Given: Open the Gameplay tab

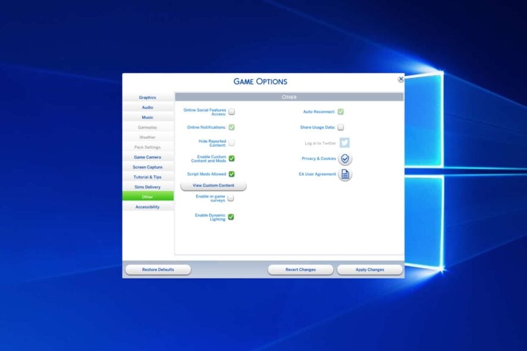Looking at the screenshot, I should click(148, 127).
